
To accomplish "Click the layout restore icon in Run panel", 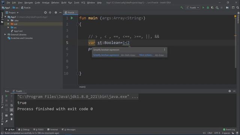I will pos(6,115).
